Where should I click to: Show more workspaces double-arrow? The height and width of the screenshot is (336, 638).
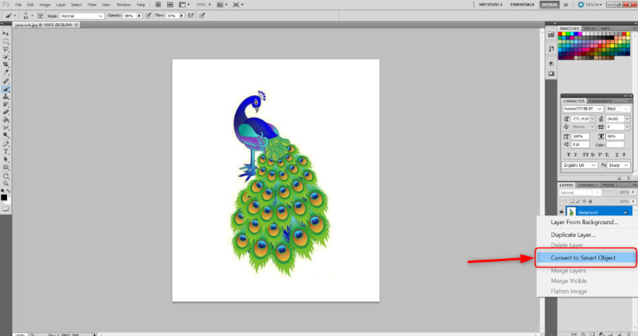[565, 5]
